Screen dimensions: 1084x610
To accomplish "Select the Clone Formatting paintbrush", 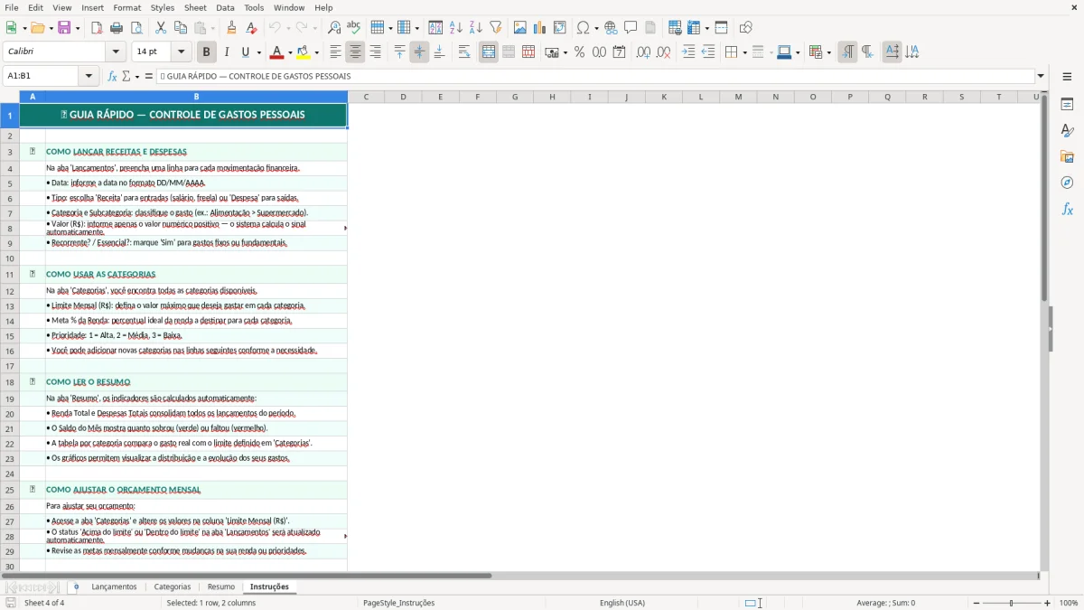I will [x=232, y=28].
